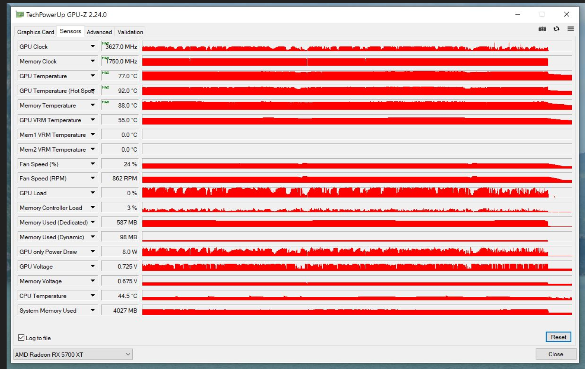
Task: Click the screenshot camera icon
Action: pyautogui.click(x=542, y=29)
